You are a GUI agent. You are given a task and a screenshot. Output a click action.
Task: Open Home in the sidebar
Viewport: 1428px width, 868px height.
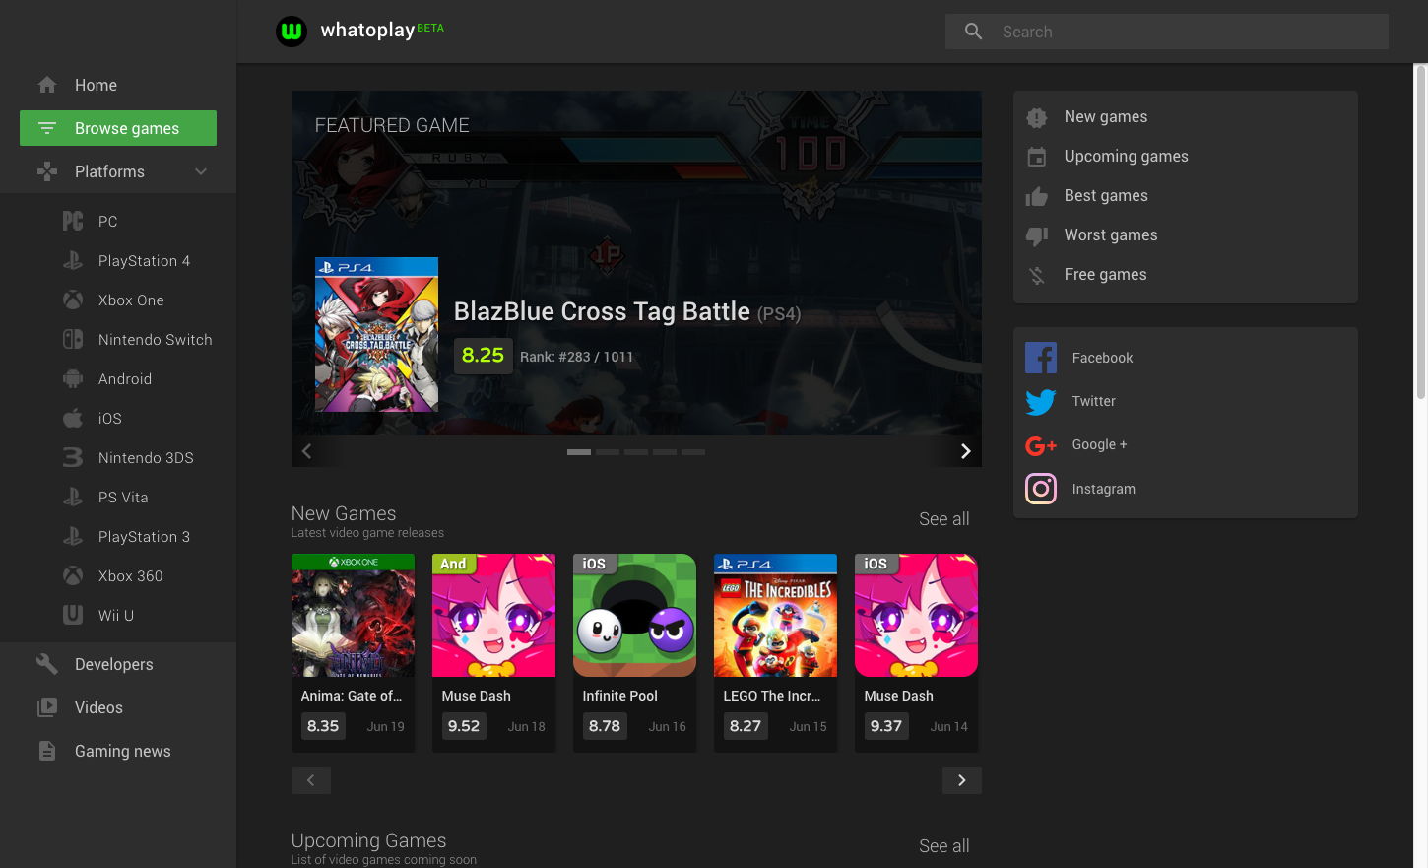(118, 85)
